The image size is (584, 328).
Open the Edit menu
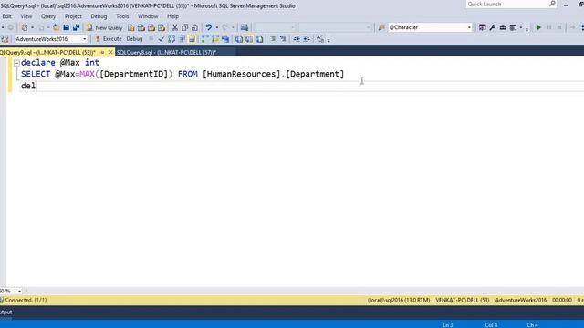point(6,16)
